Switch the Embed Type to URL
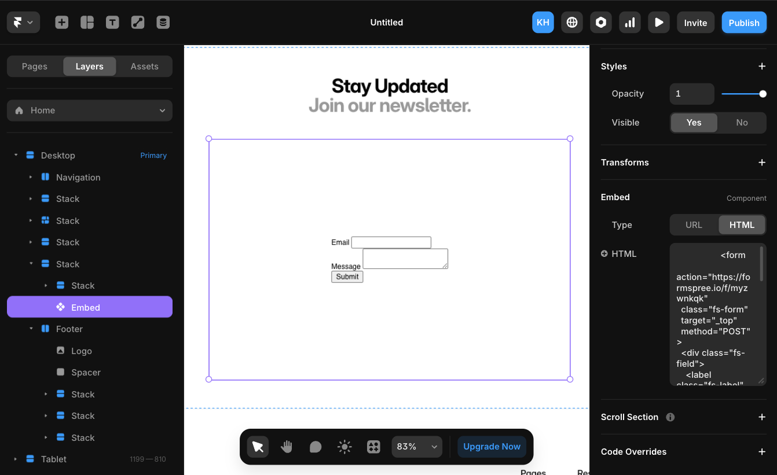777x475 pixels. [x=693, y=224]
